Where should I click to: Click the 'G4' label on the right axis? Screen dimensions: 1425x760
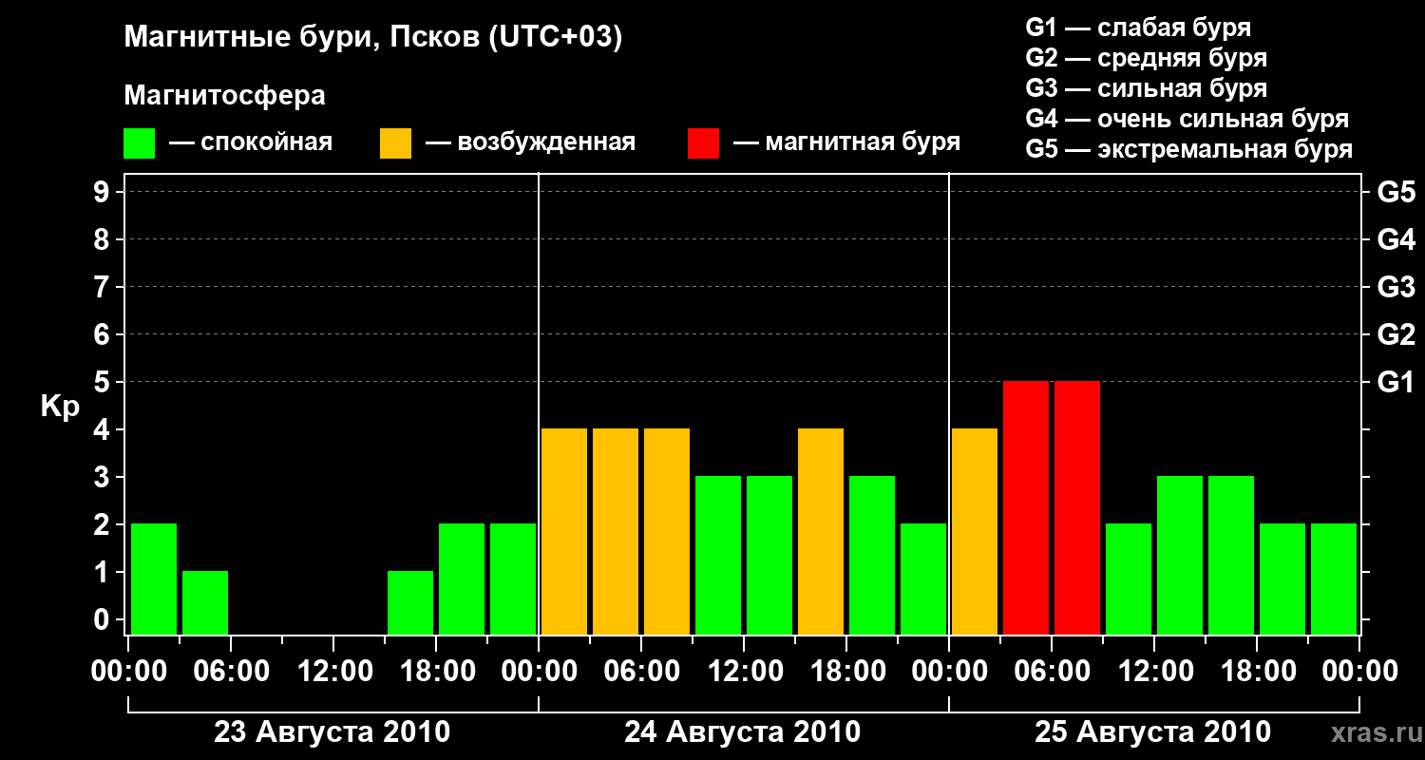tap(1396, 239)
